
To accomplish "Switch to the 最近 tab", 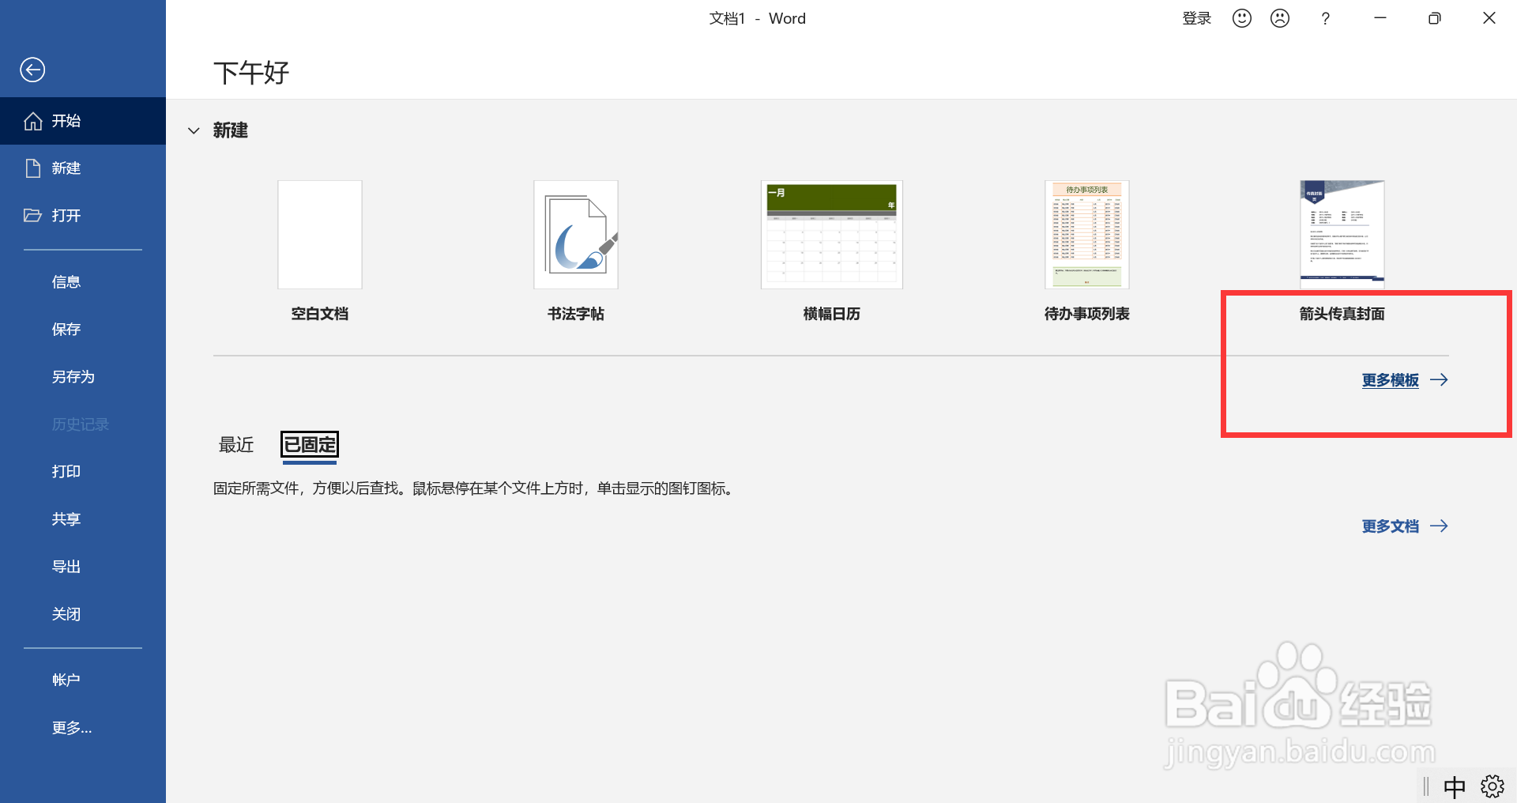I will [x=236, y=445].
